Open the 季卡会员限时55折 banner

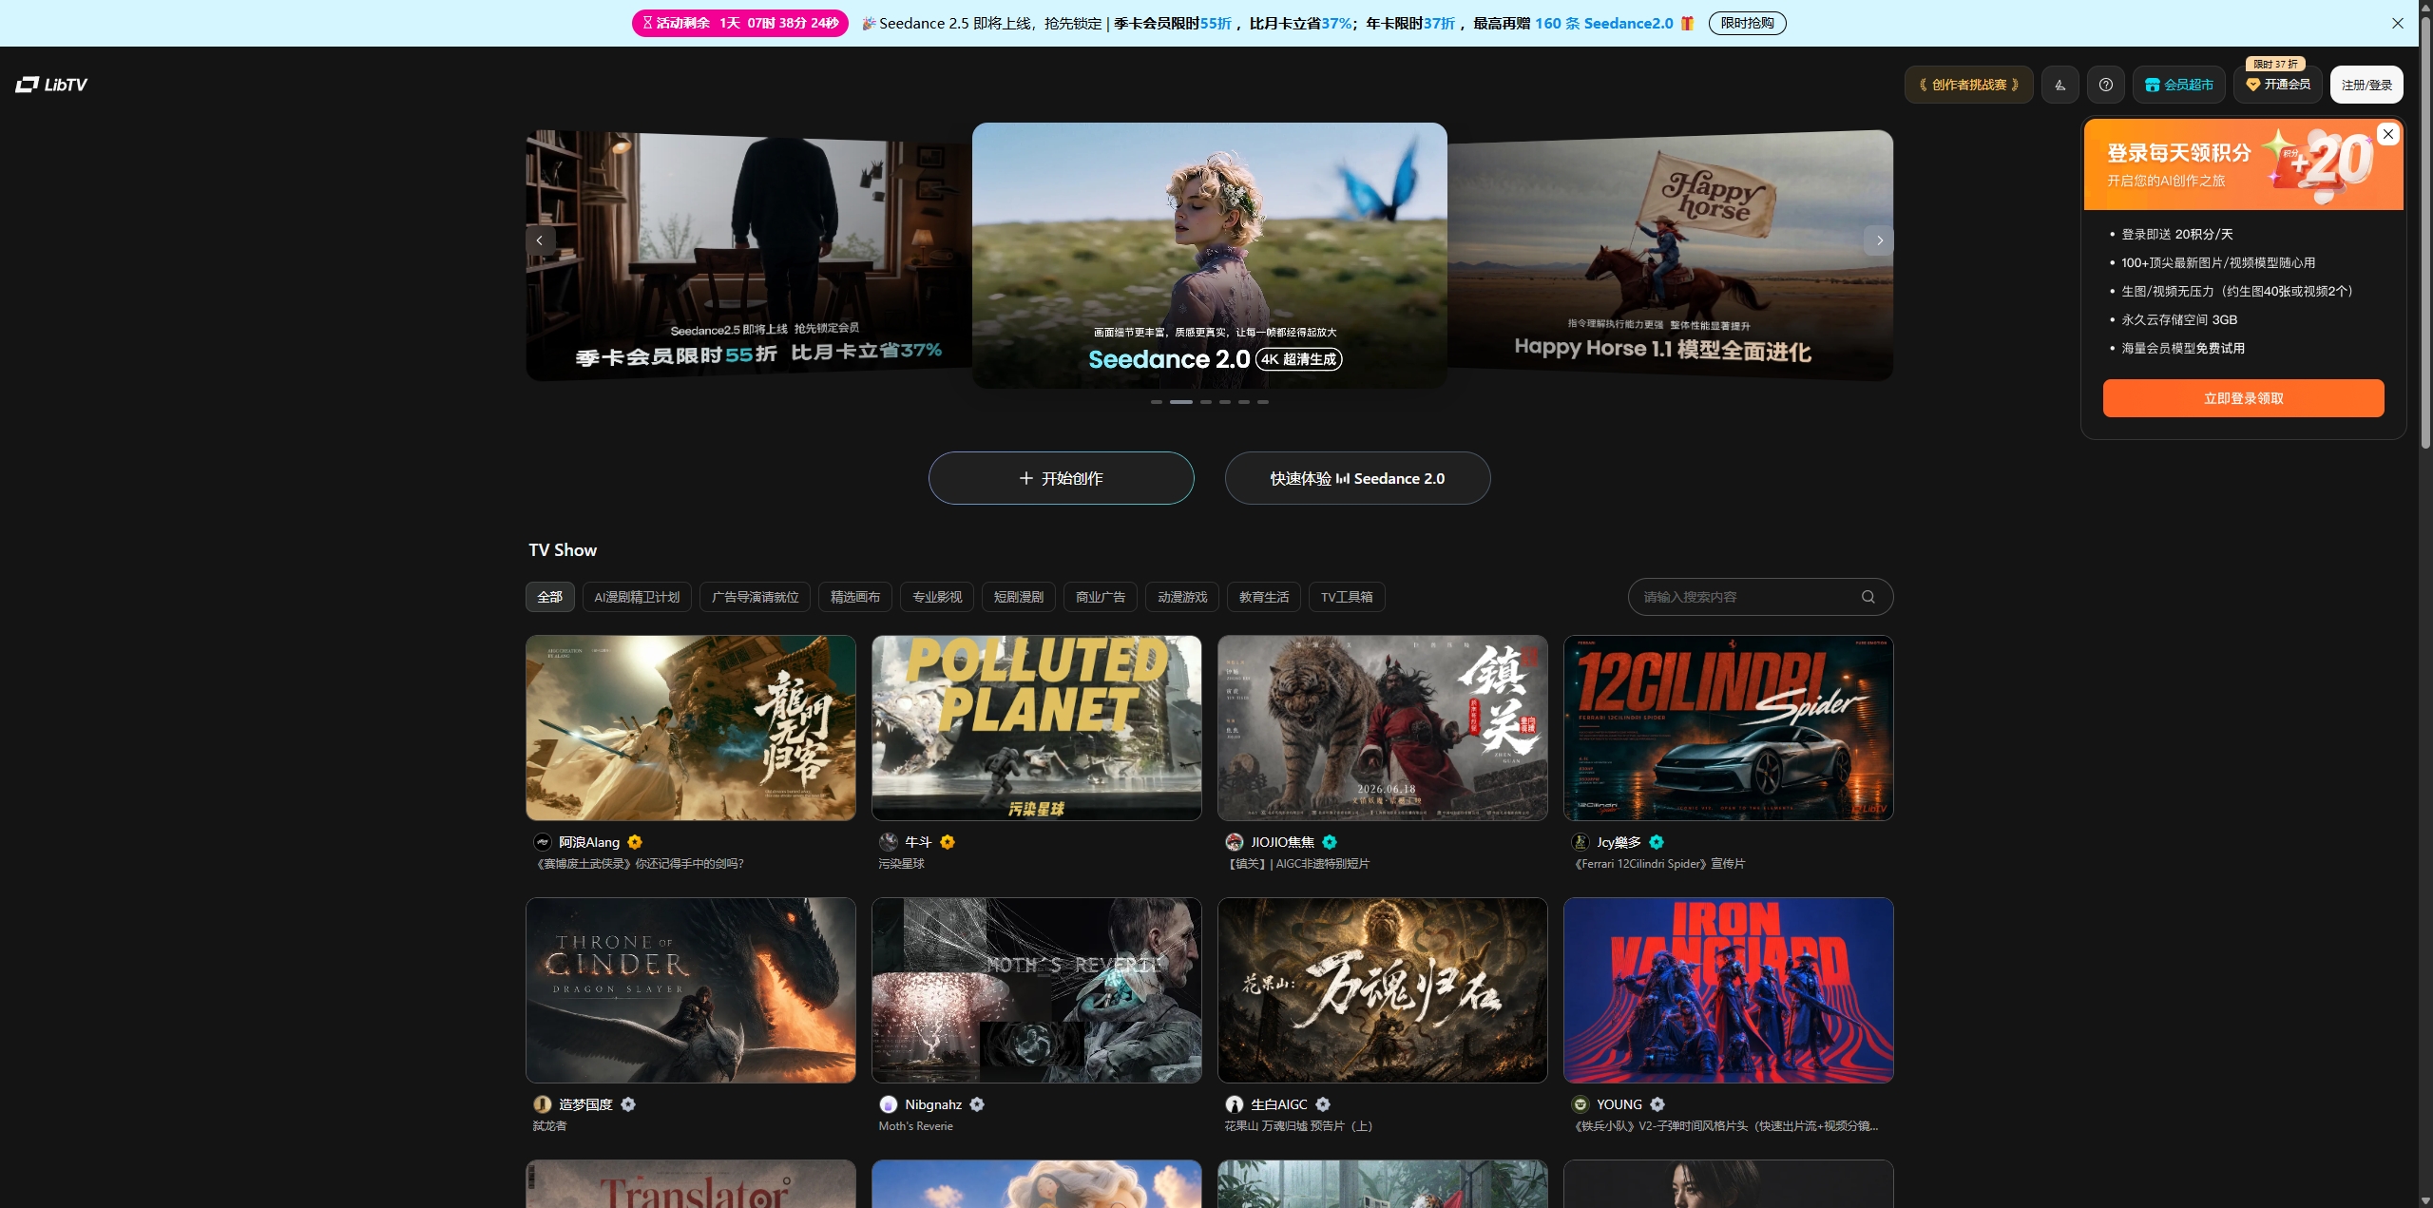point(749,255)
